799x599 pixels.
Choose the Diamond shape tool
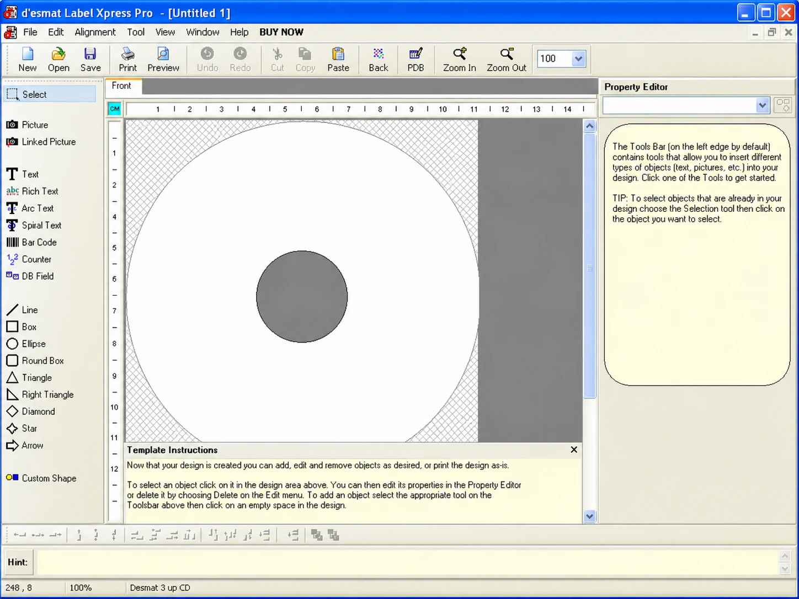30,411
